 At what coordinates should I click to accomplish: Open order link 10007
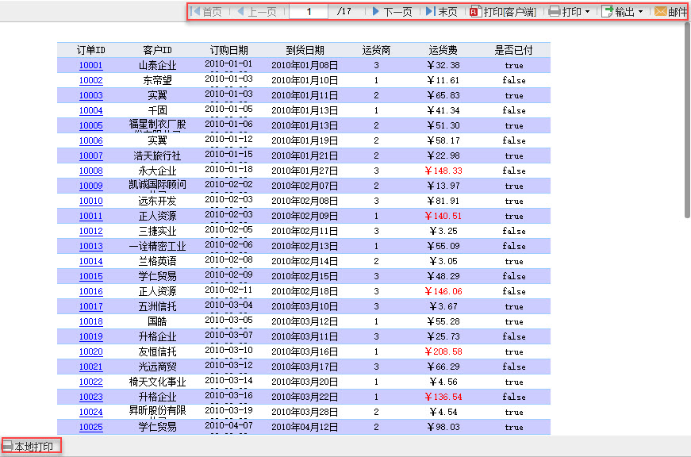click(90, 156)
